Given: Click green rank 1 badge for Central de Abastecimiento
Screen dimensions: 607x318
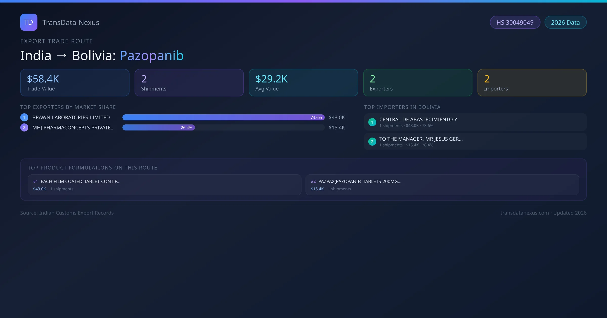Looking at the screenshot, I should pos(372,122).
